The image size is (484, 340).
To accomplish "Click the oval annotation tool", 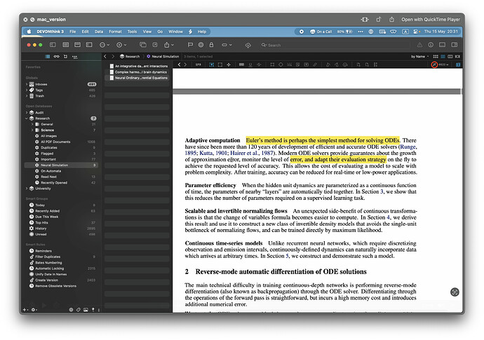I will tap(281, 64).
